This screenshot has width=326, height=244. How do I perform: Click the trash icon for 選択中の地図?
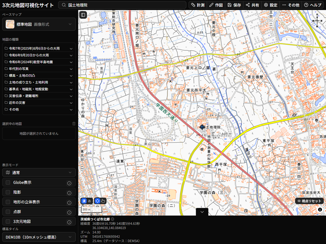pos(74,124)
